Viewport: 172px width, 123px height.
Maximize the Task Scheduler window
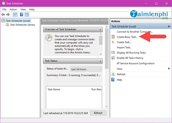tap(156, 3)
